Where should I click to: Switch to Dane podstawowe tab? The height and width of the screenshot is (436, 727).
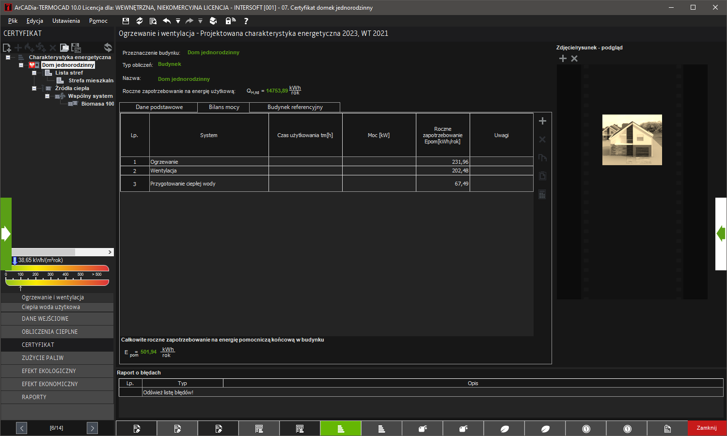(x=159, y=107)
